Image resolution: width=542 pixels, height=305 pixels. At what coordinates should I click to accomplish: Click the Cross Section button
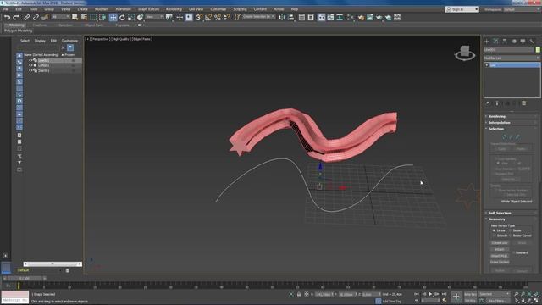(x=500, y=262)
